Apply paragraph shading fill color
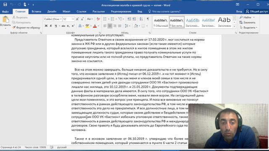This screenshot has width=269, height=151. [136, 26]
